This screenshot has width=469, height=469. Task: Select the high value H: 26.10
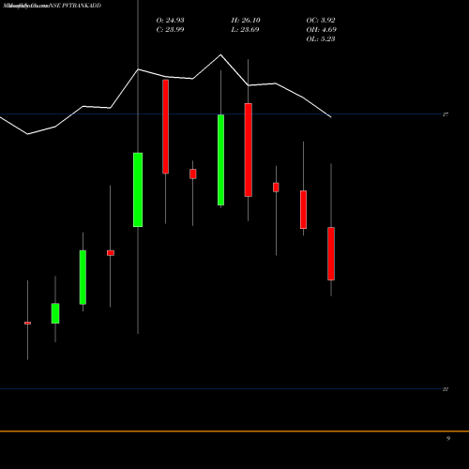[x=246, y=21]
